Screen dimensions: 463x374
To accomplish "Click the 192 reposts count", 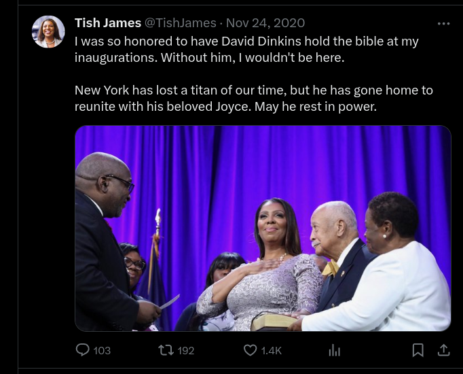I will tap(185, 350).
